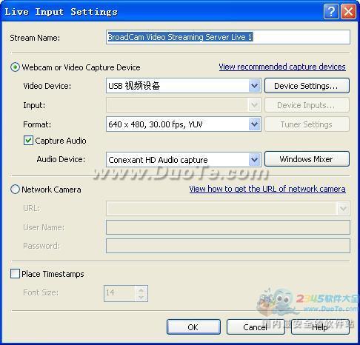Click the Device Inputs button
Screen dimensions: 360x345
307,105
